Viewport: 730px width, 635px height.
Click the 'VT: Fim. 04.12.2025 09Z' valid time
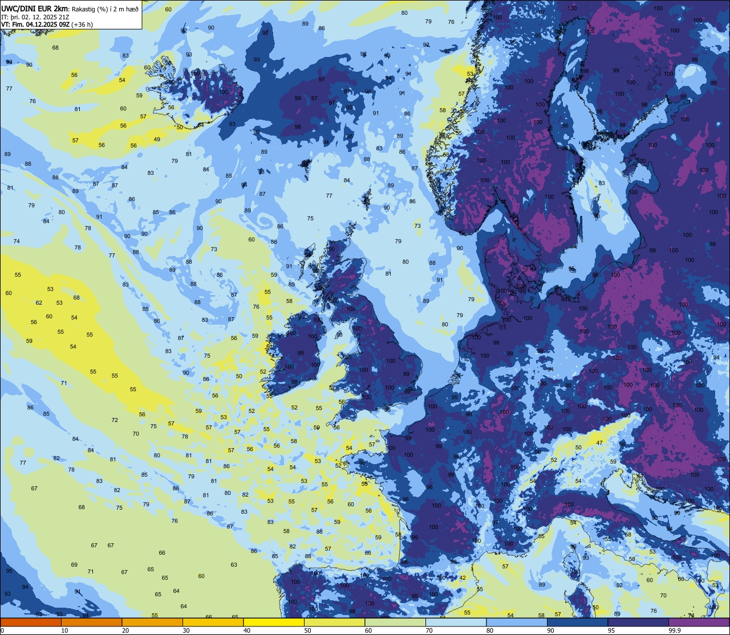(x=35, y=24)
